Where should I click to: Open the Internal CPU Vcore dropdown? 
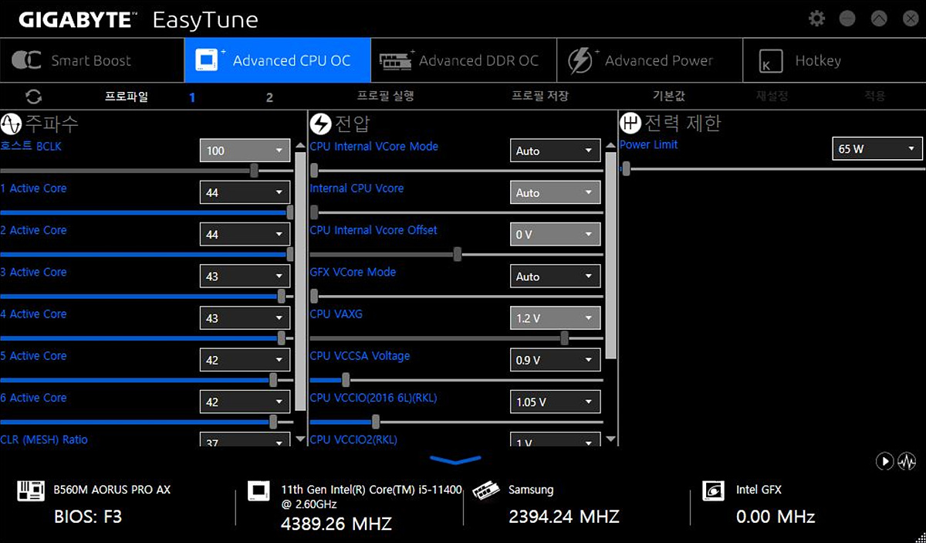[555, 192]
